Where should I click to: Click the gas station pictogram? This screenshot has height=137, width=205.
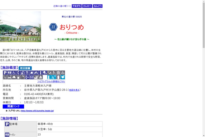(18, 77)
